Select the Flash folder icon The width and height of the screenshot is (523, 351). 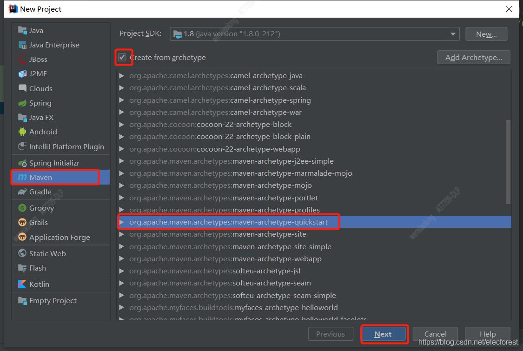22,268
